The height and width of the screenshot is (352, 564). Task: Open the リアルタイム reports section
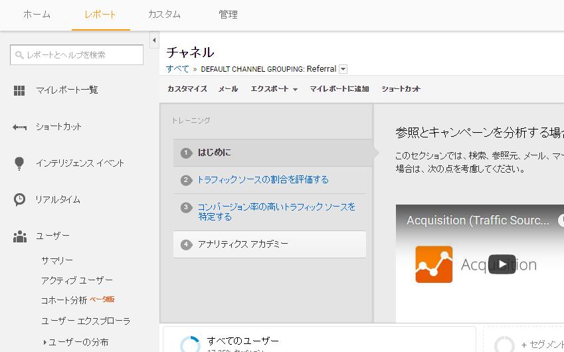tap(58, 199)
